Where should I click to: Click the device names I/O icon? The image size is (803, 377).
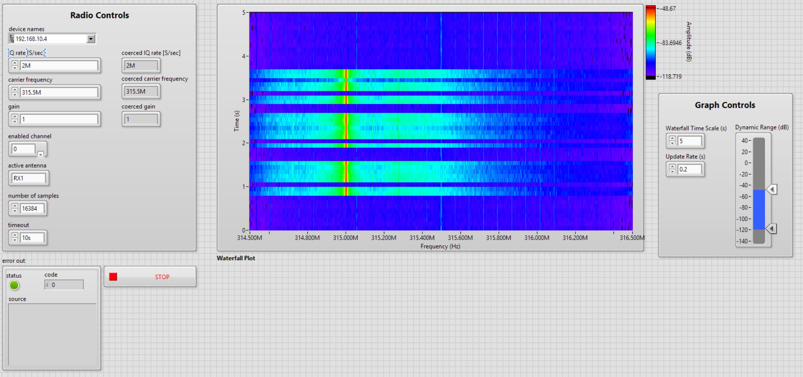coord(12,39)
